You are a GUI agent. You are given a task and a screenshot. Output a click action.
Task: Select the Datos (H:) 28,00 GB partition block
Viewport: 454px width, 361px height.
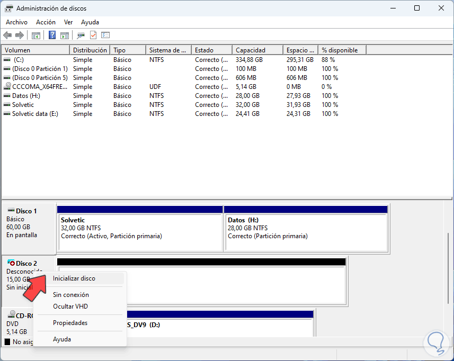pyautogui.click(x=306, y=229)
